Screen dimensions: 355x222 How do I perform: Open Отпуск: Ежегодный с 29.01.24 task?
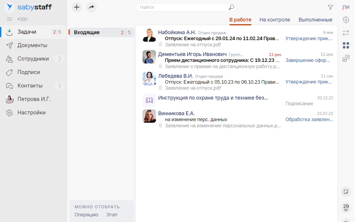[x=222, y=39]
